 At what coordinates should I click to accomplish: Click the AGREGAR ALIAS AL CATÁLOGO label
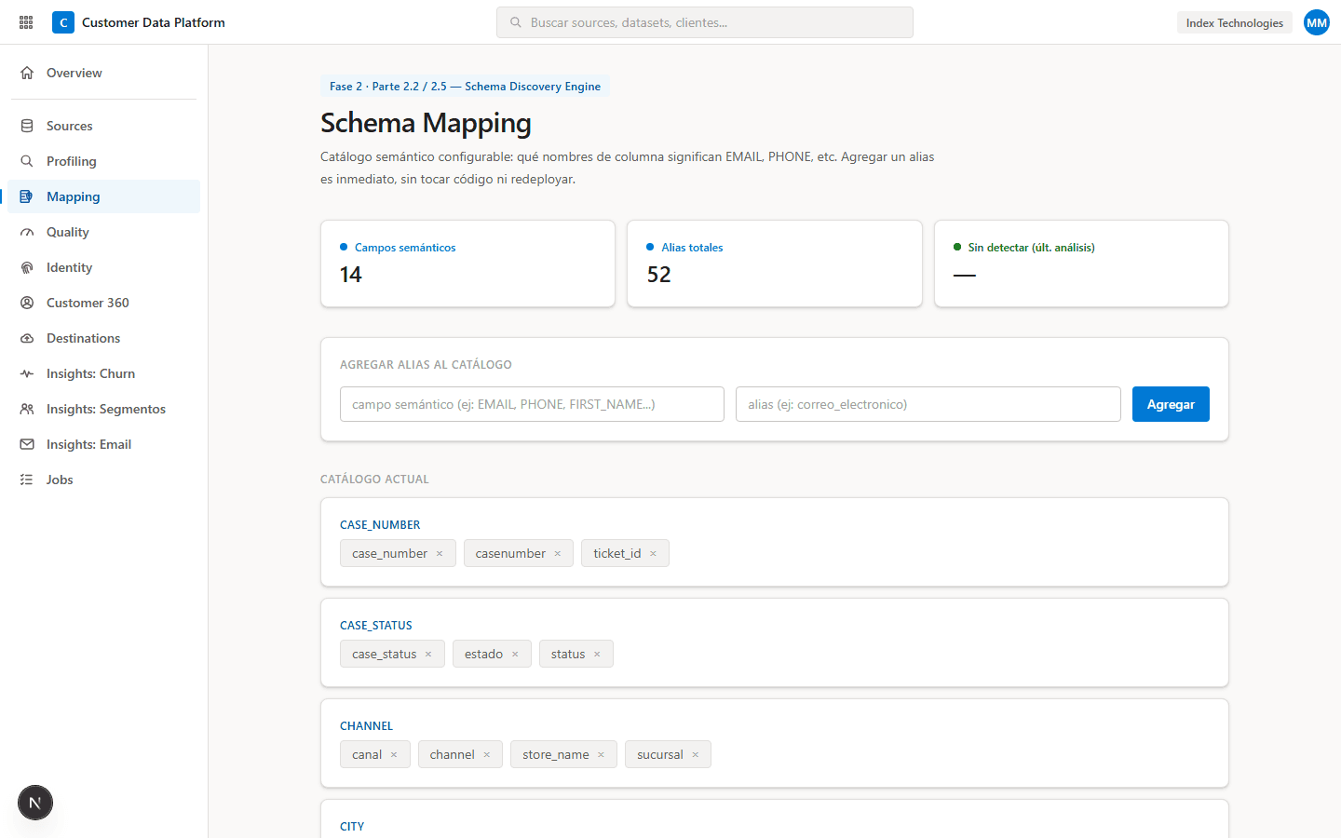(426, 365)
